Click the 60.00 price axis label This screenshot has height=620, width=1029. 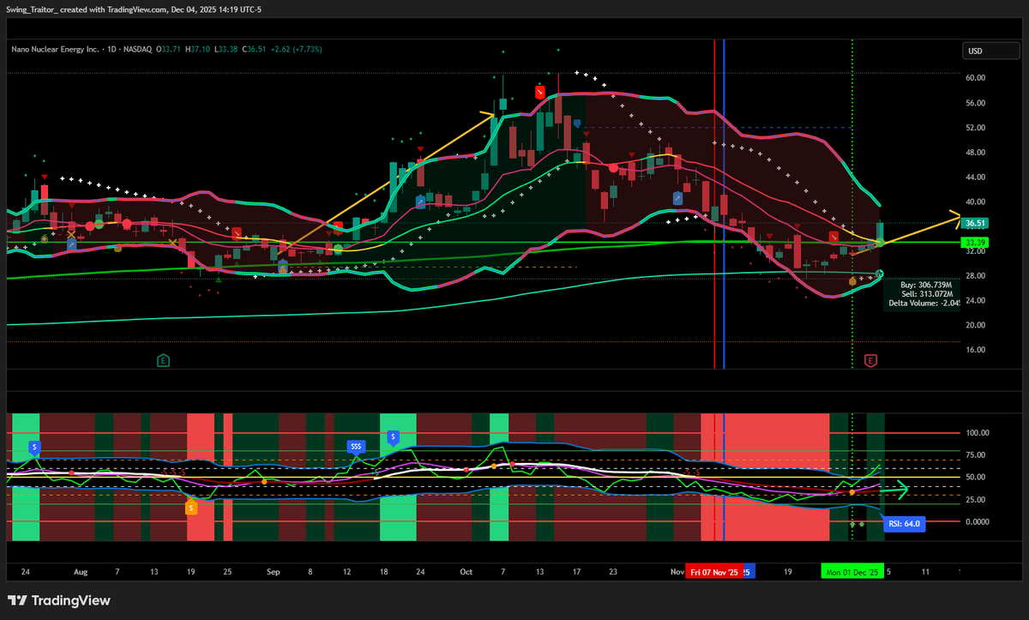coord(976,78)
